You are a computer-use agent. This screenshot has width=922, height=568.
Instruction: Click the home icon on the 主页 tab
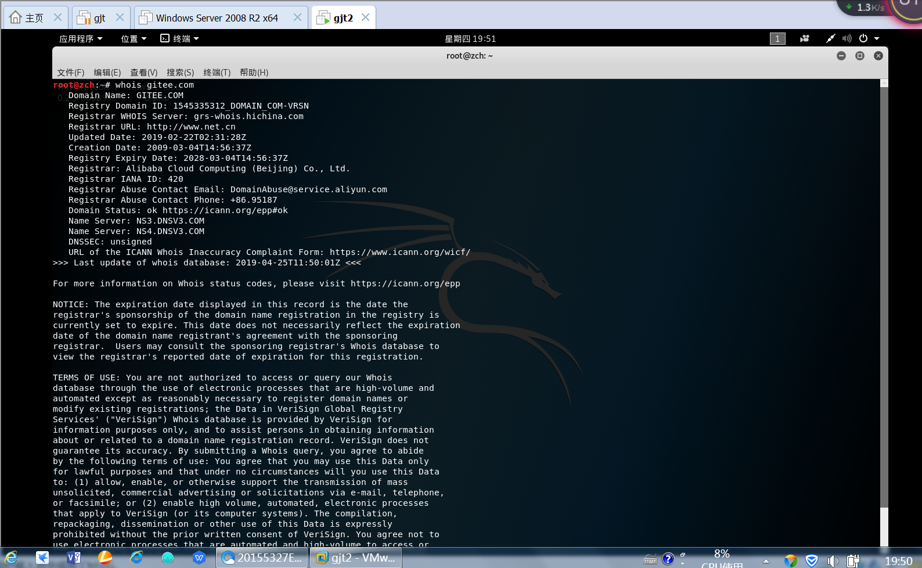click(x=16, y=17)
